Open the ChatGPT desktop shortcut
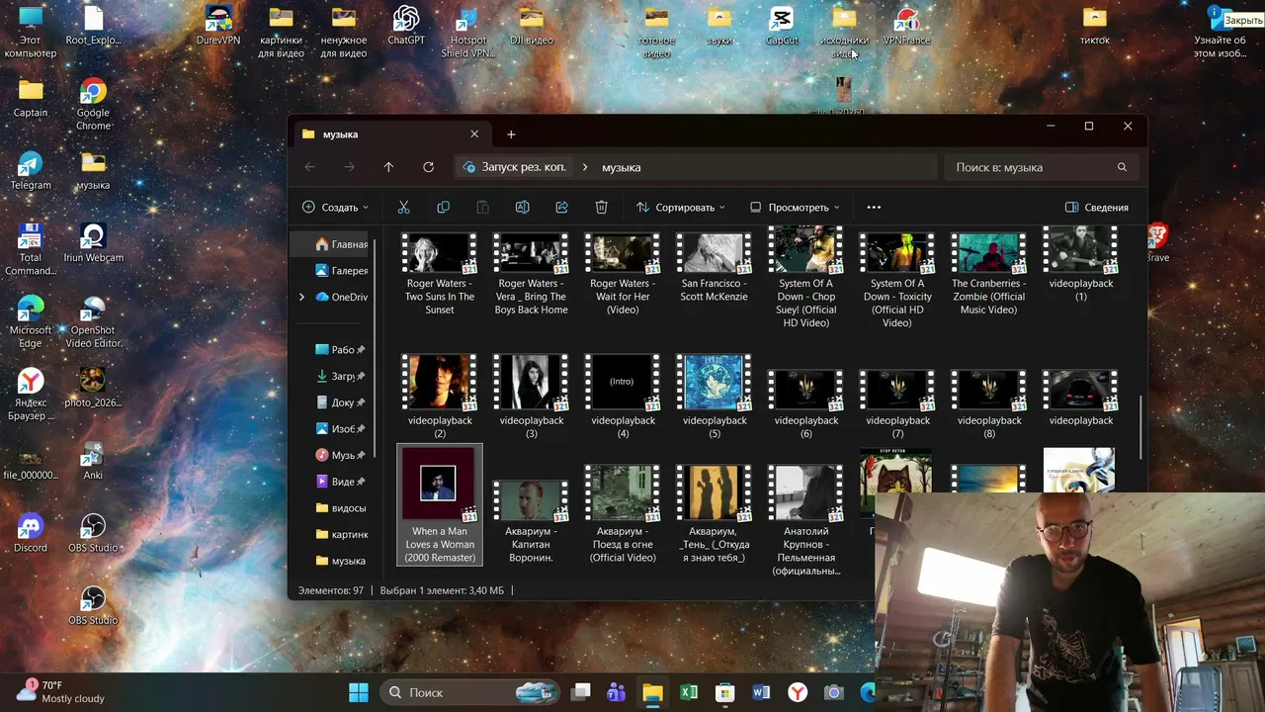Viewport: 1265px width, 712px height. click(x=406, y=26)
